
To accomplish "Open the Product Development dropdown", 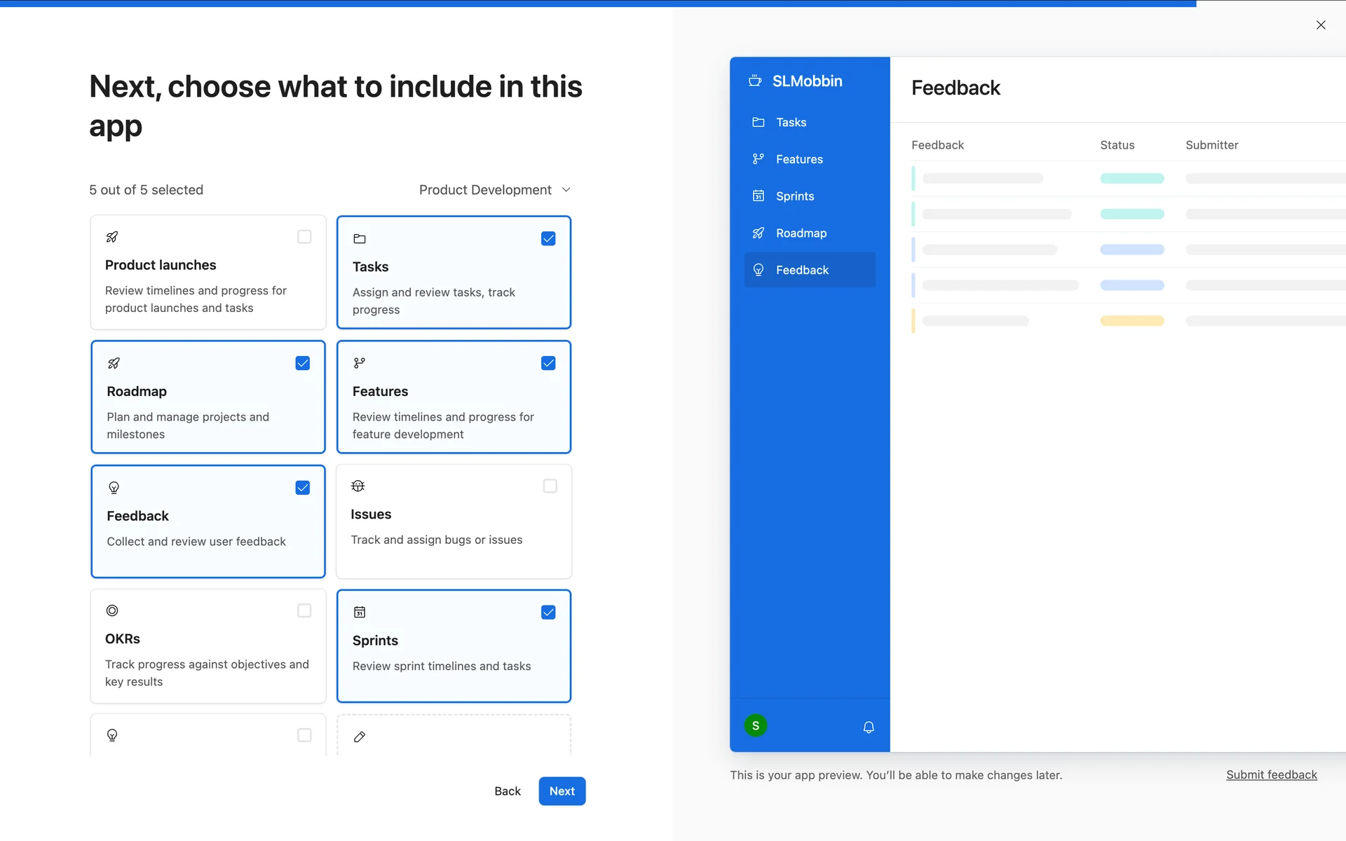I will (x=494, y=190).
